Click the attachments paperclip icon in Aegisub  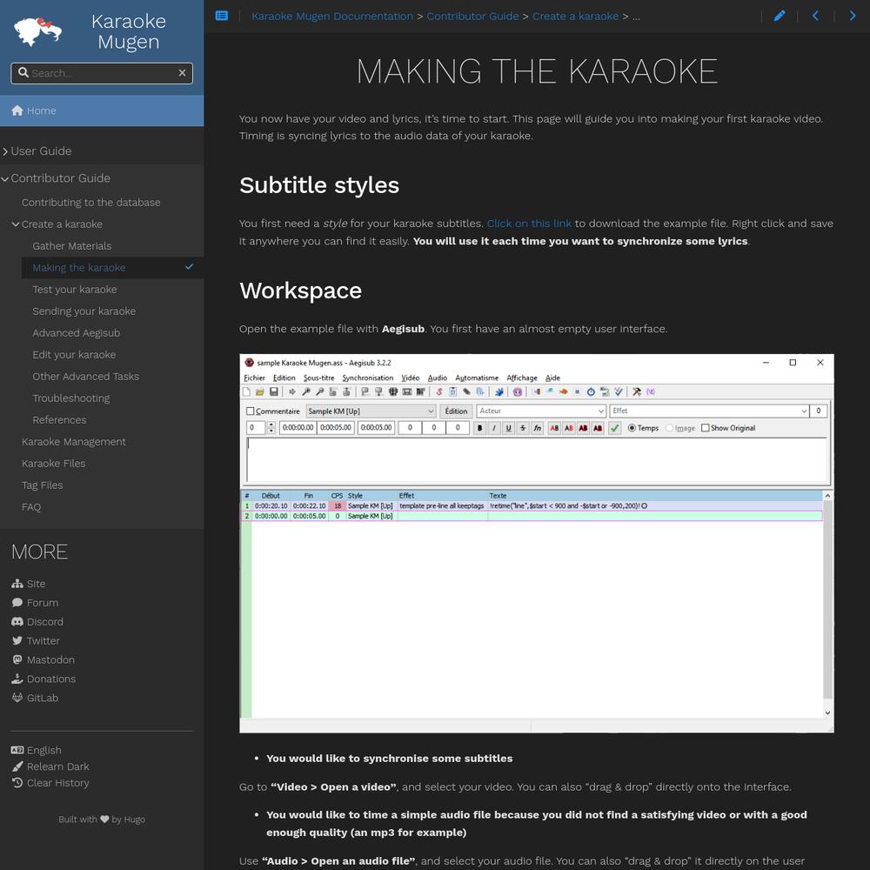[466, 391]
